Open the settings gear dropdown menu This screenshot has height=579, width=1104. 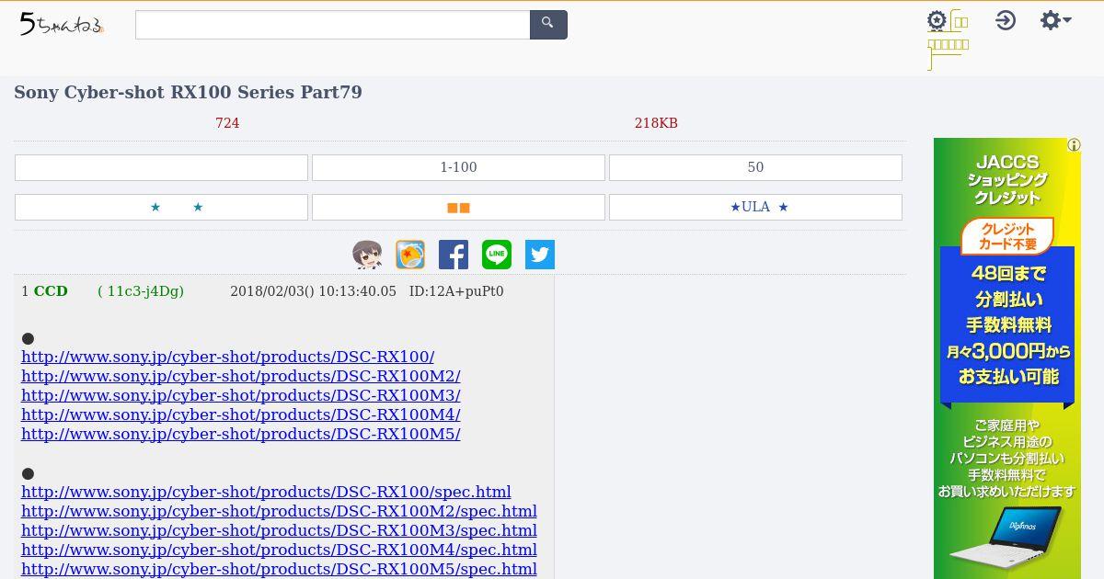point(1055,20)
